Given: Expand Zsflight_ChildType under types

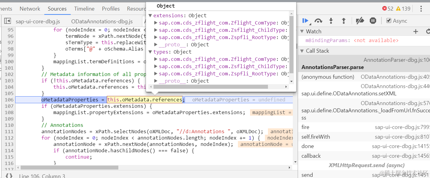Looking at the screenshot, I should click(x=156, y=66).
